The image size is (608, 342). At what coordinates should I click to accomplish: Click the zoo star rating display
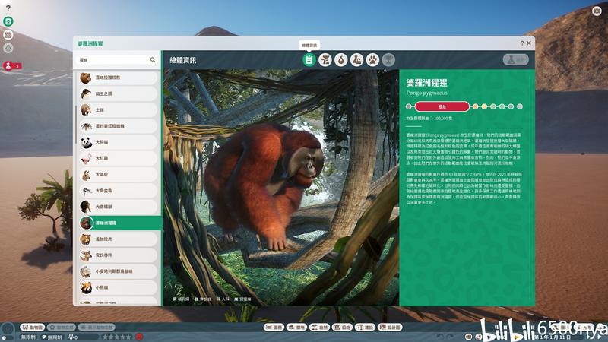[x=117, y=337]
